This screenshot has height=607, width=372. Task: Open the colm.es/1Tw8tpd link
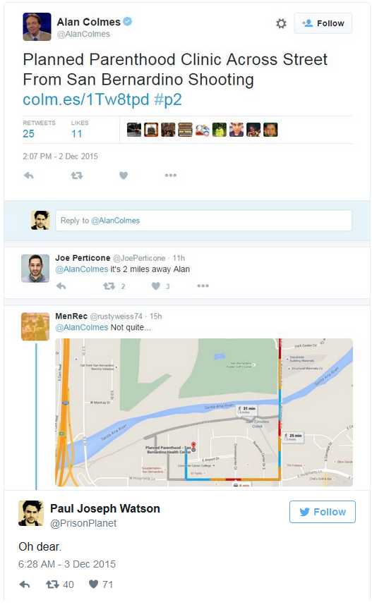coord(85,99)
